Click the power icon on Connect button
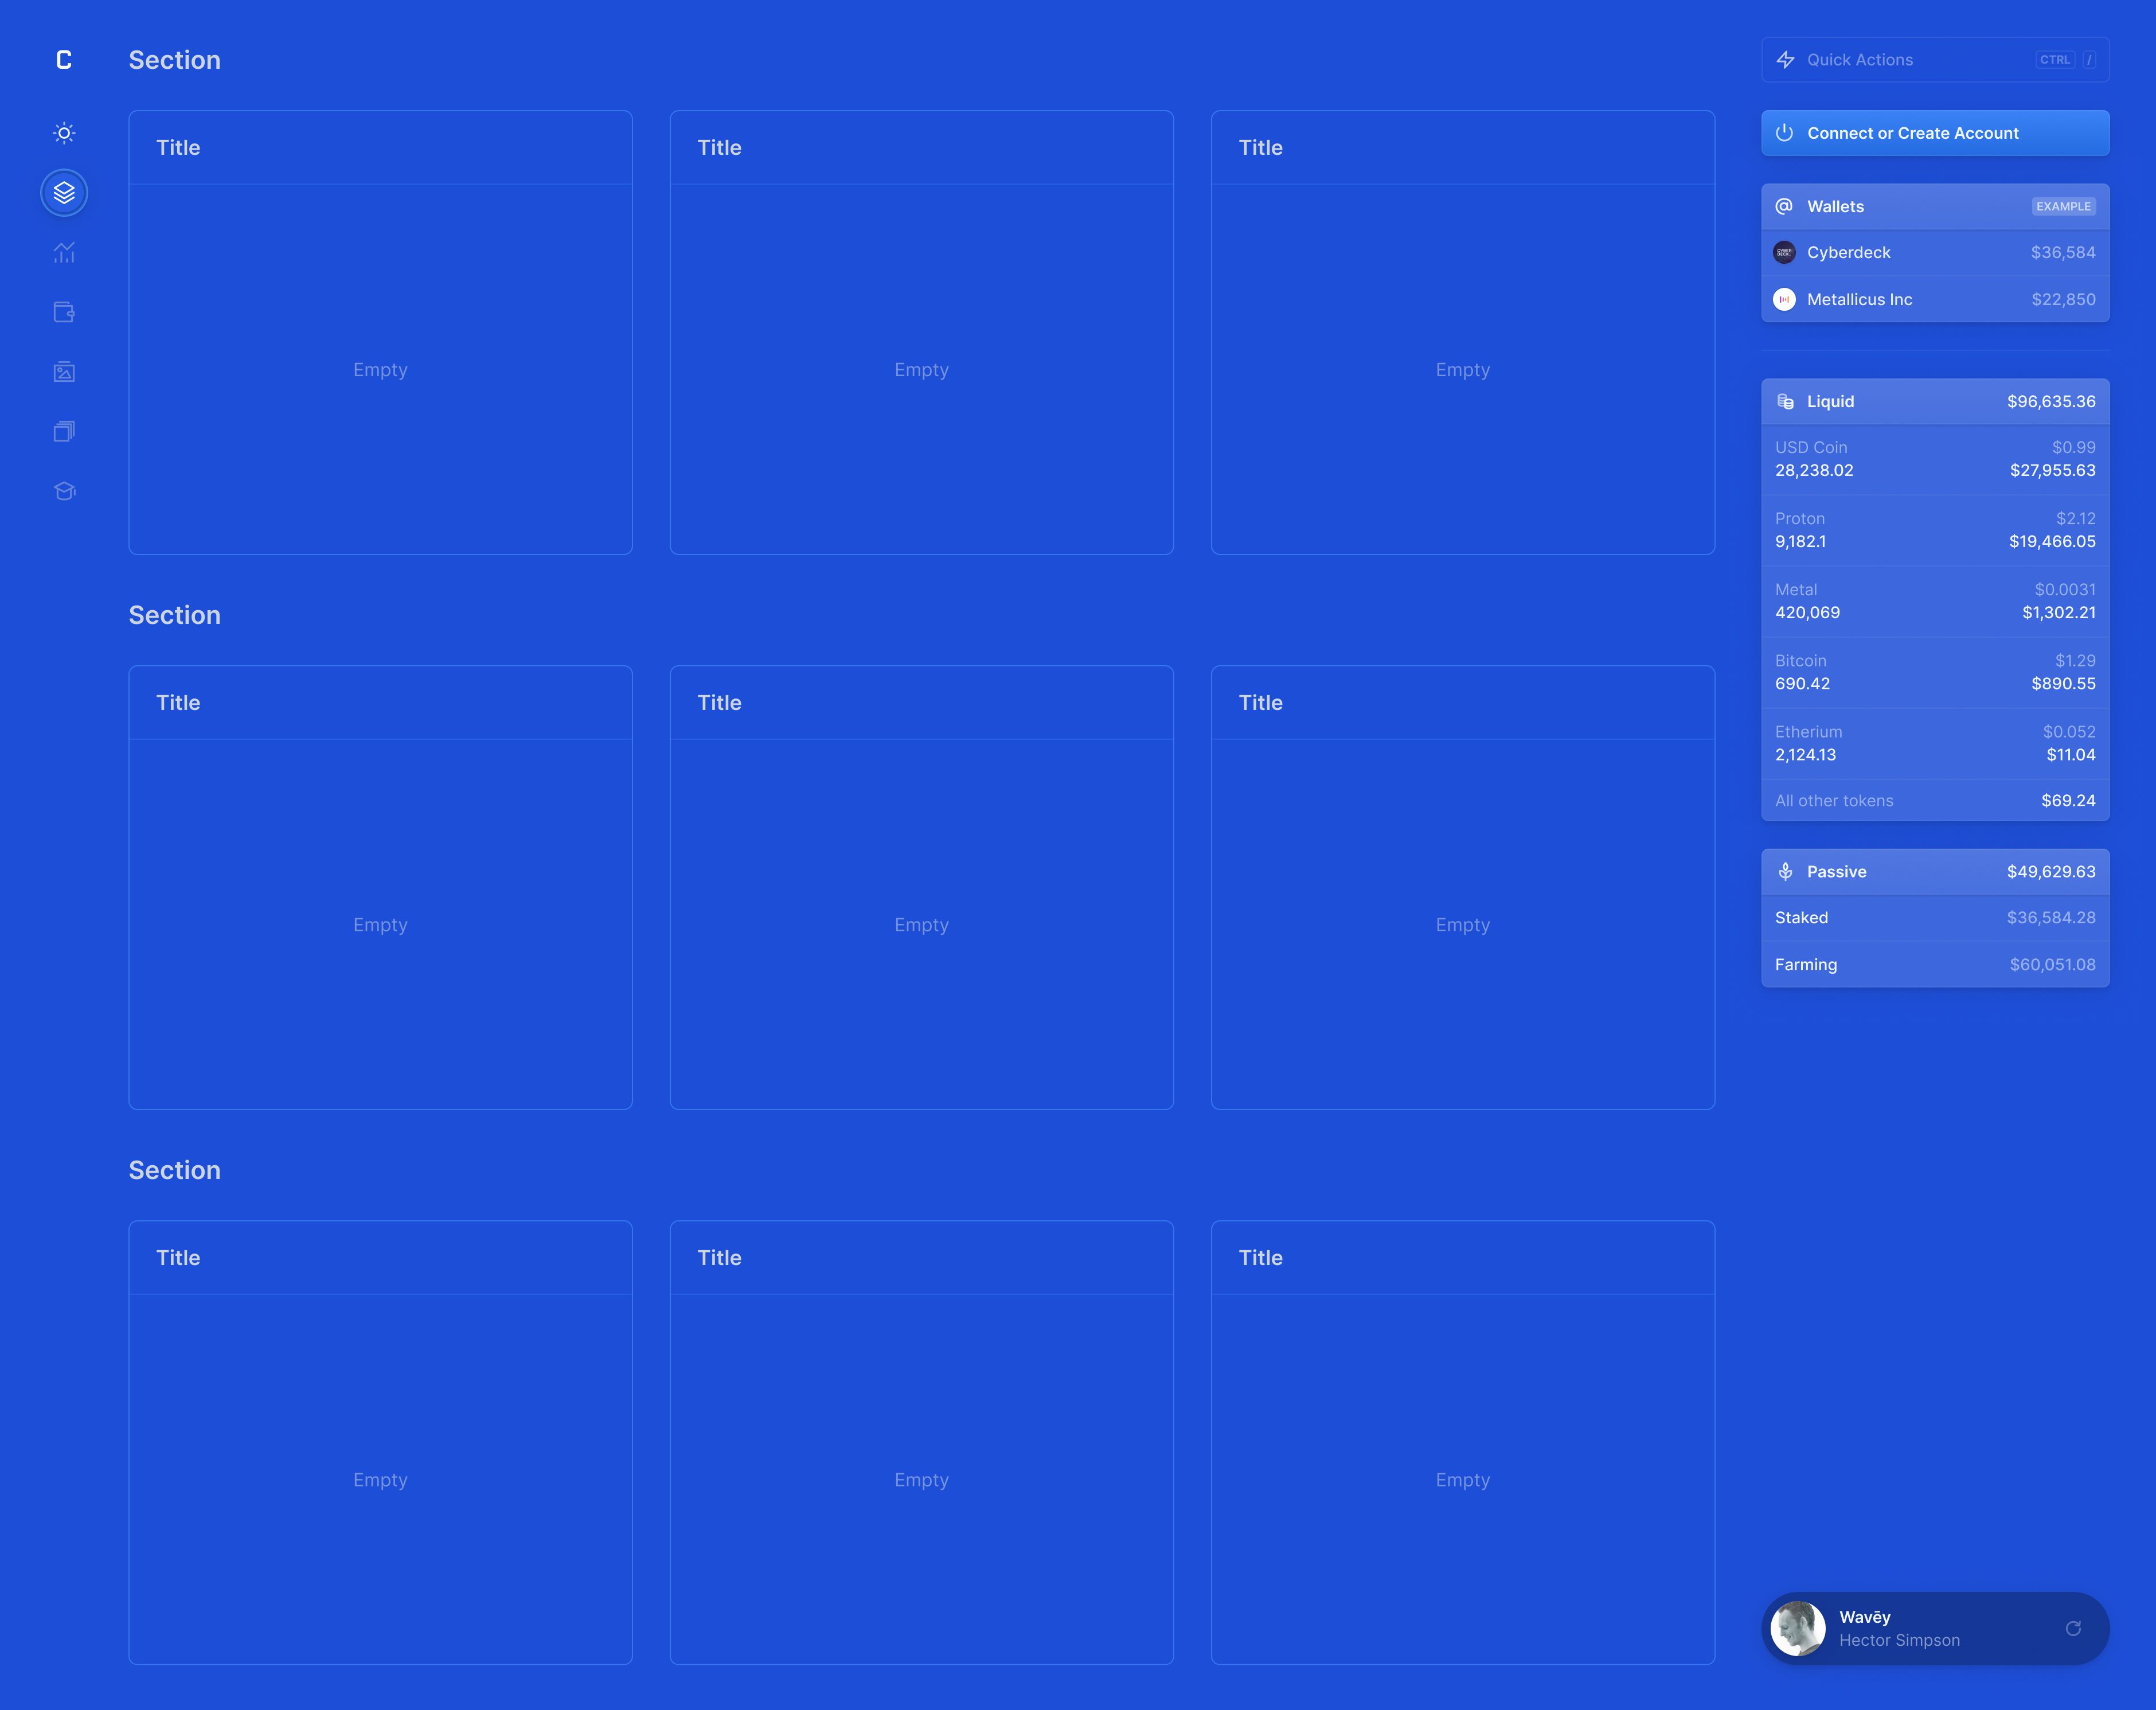This screenshot has width=2156, height=1710. [x=1785, y=133]
